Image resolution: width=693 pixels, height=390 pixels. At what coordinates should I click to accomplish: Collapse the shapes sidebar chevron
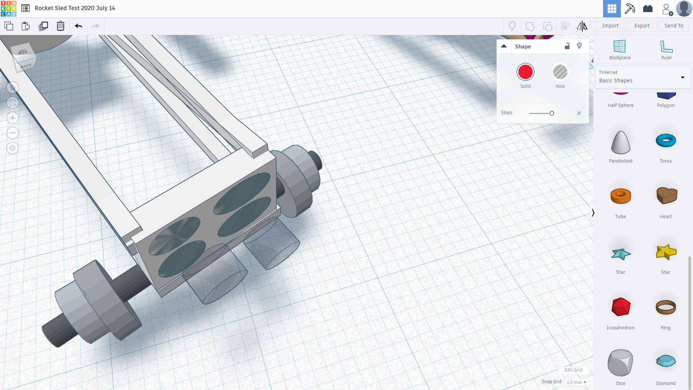(593, 213)
